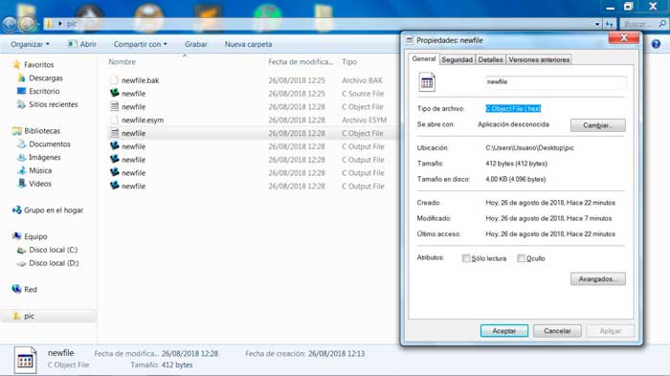
Task: Open Descargas in the sidebar
Action: 46,77
